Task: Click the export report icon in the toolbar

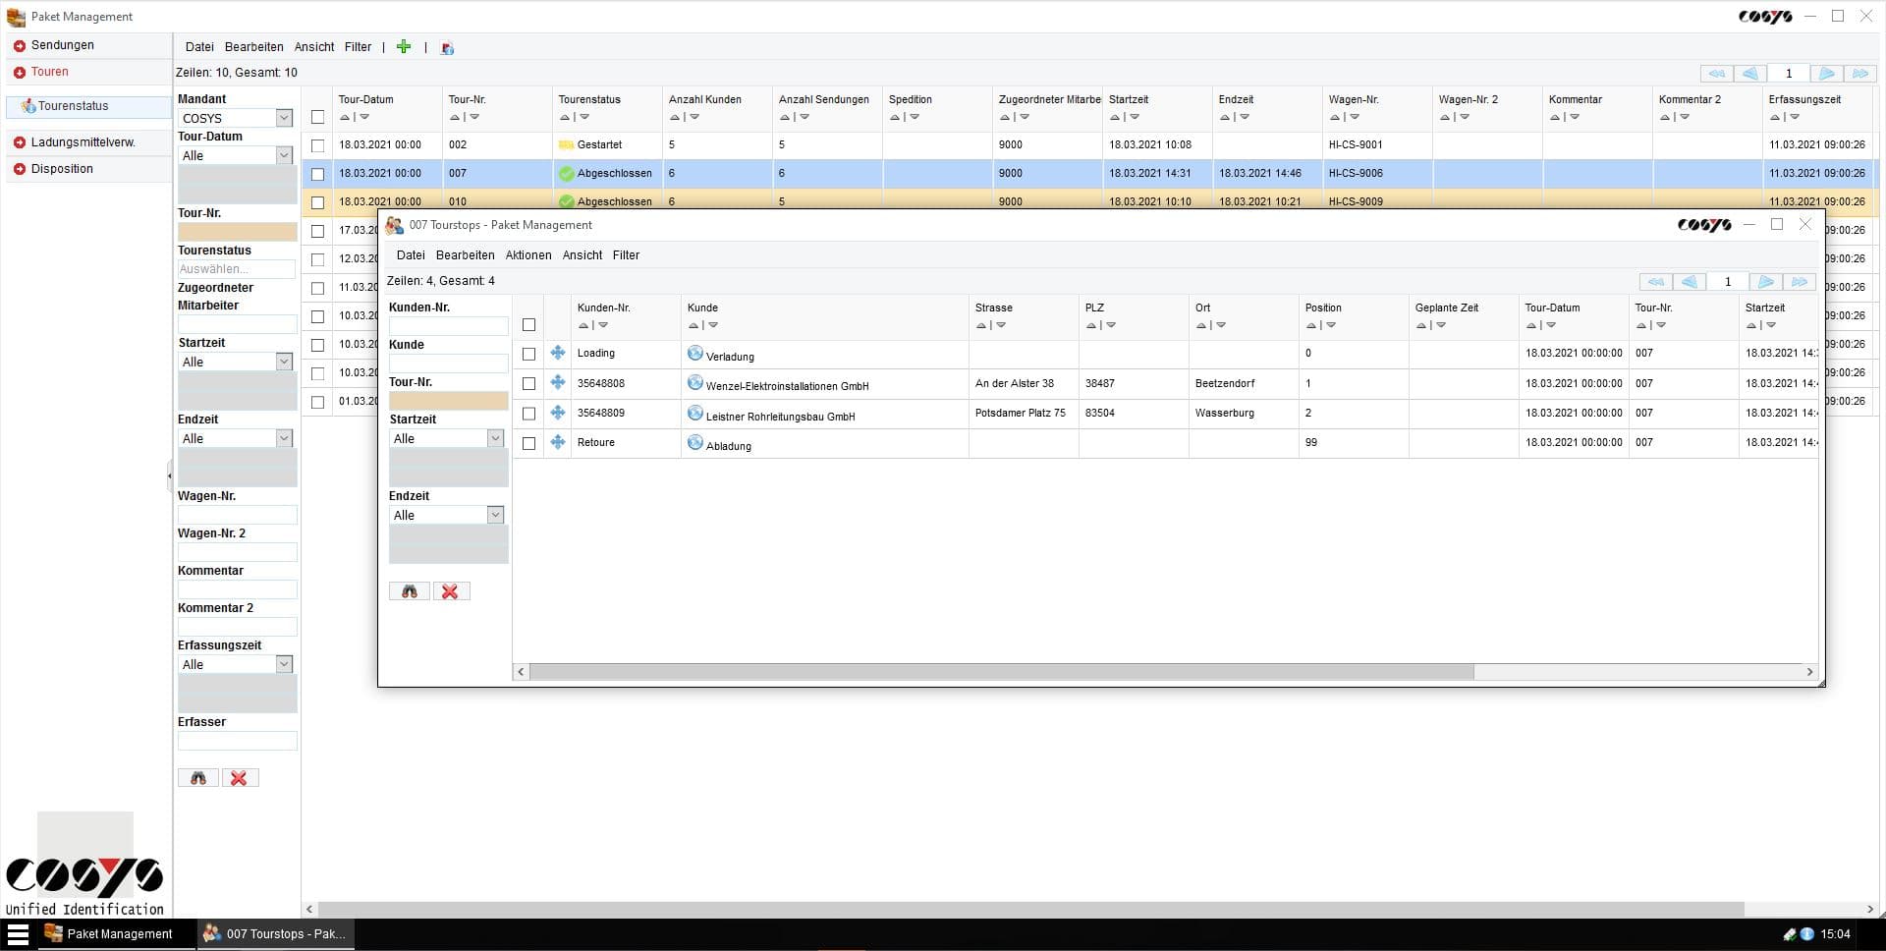Action: point(448,47)
